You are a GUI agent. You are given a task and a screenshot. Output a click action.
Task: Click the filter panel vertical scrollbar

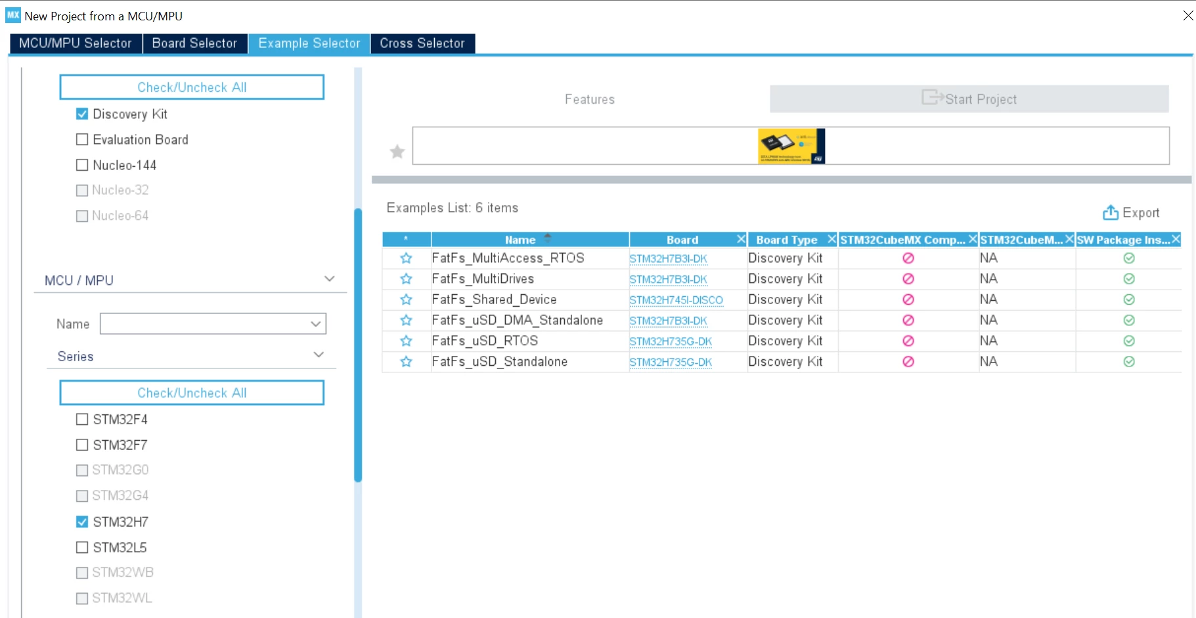coord(358,345)
